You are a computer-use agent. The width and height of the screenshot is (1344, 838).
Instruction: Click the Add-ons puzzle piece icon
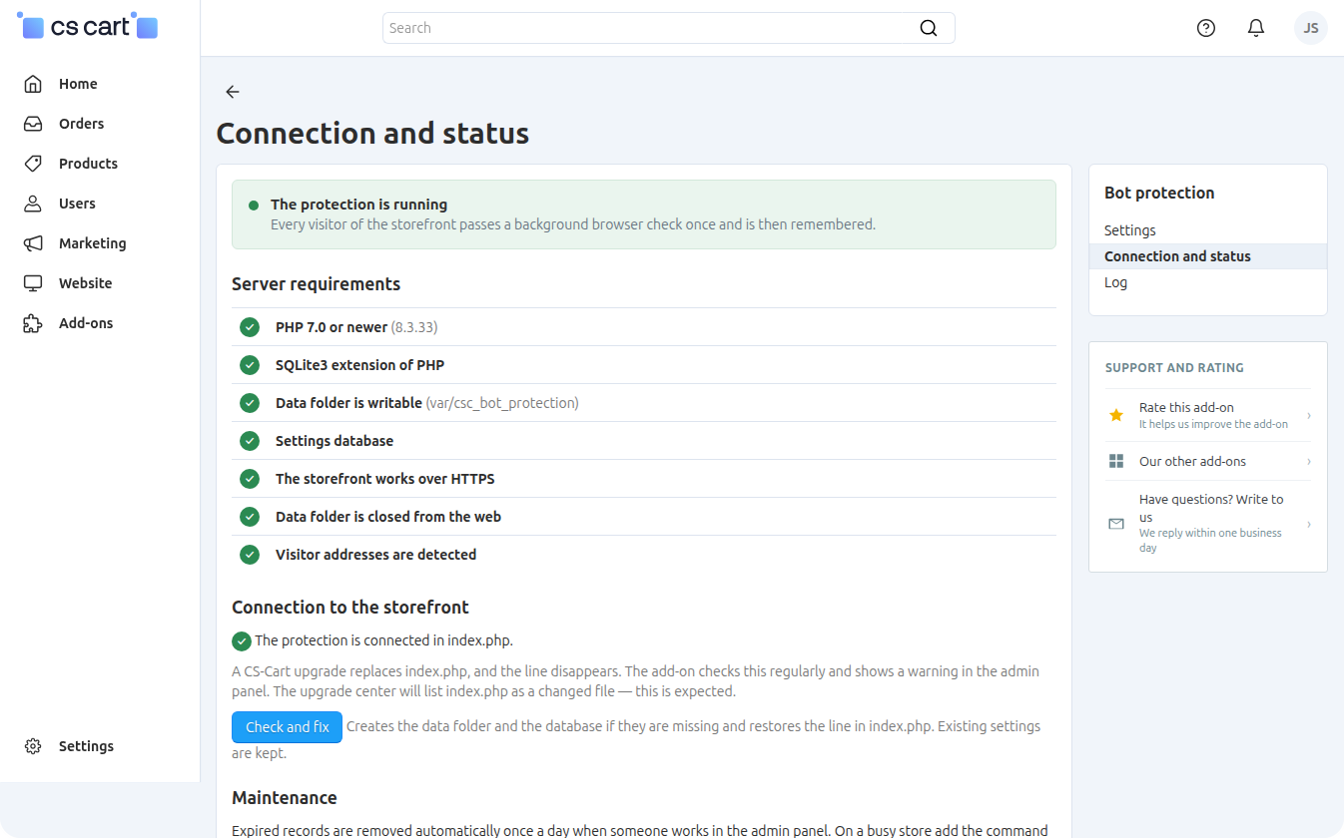[33, 323]
